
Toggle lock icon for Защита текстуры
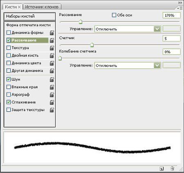point(52,110)
